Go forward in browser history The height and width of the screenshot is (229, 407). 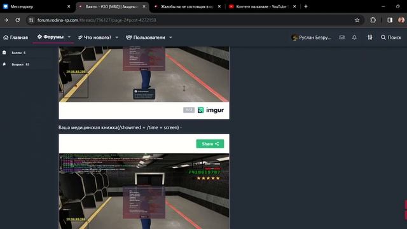6,20
